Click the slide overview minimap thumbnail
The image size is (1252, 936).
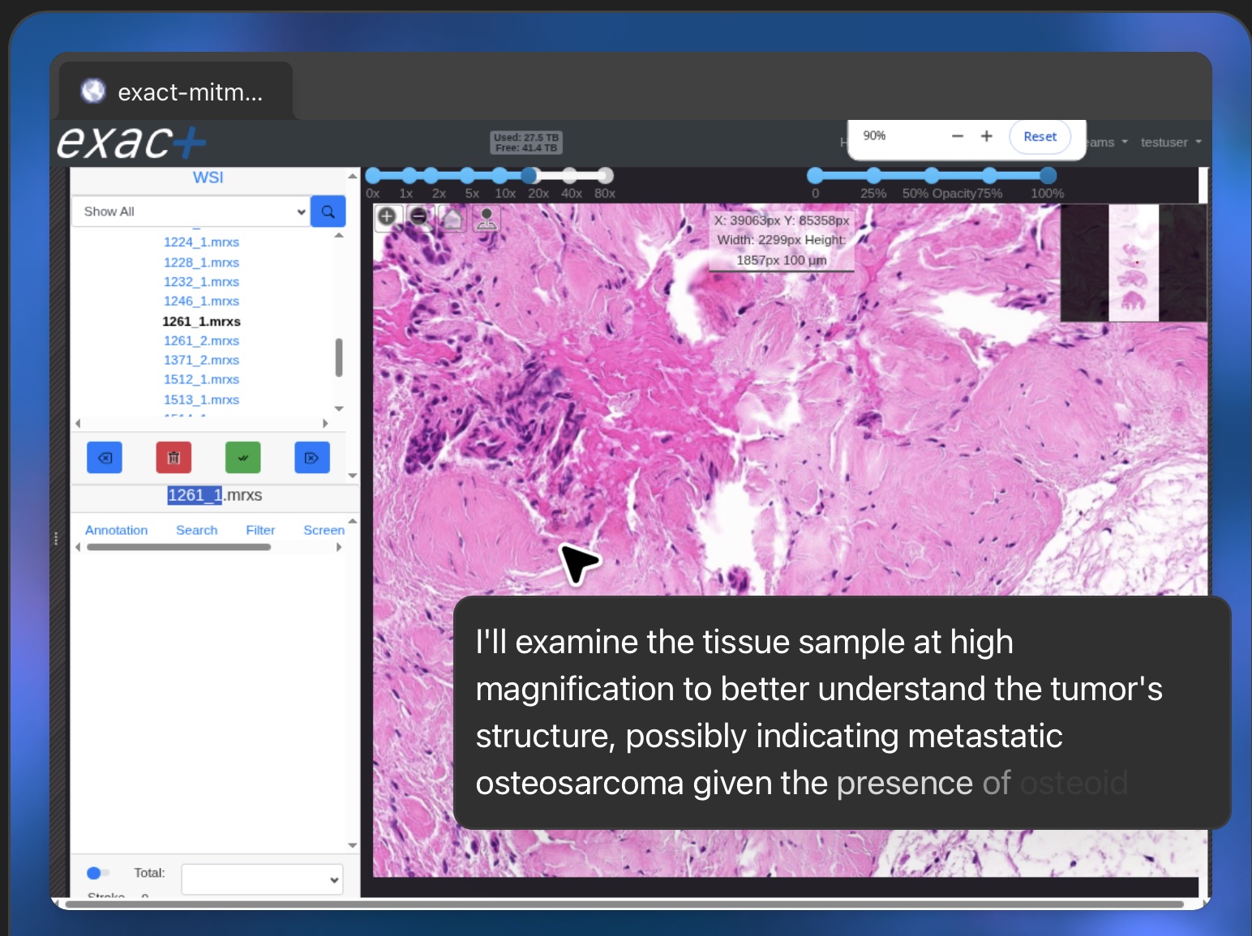(1134, 263)
